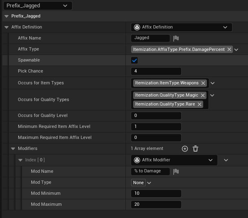Click the Minimum Required Item Affix Level label
The image size is (248, 218).
tap(54, 126)
